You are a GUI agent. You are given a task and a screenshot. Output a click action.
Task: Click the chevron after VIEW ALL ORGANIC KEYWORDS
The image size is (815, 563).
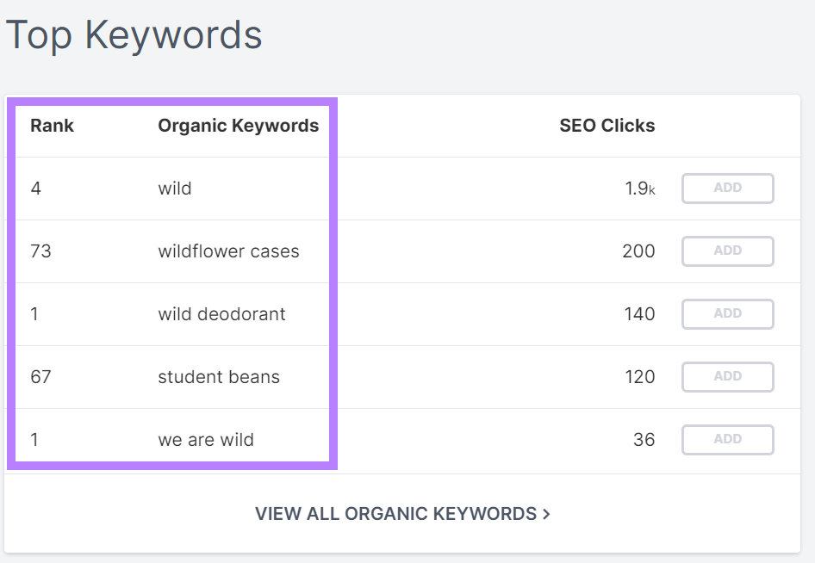click(x=546, y=512)
